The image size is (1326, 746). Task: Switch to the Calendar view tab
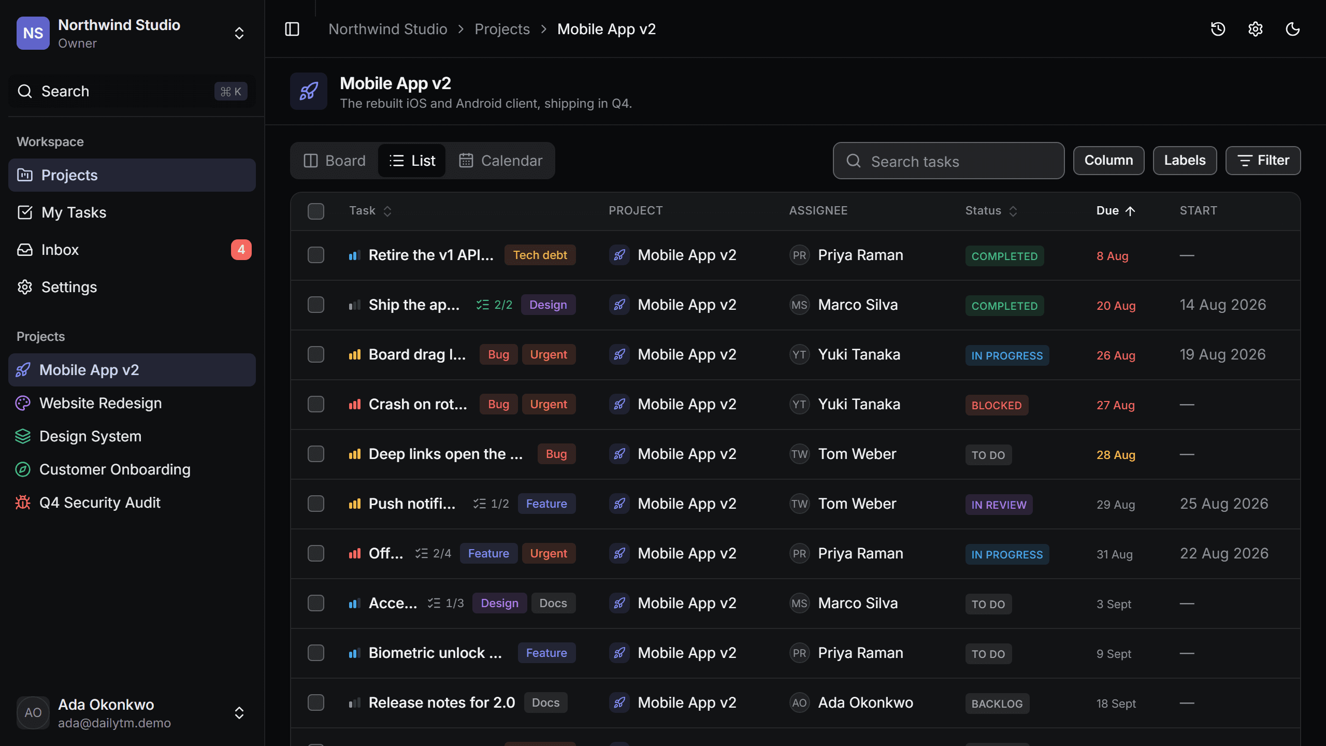(x=500, y=161)
